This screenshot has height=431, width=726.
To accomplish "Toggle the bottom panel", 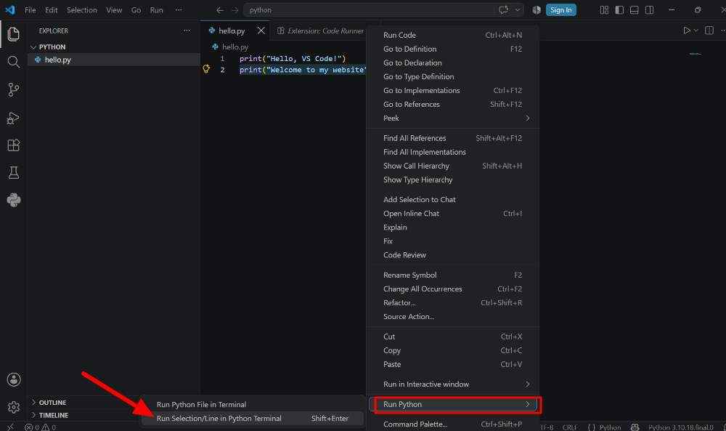I will click(635, 9).
